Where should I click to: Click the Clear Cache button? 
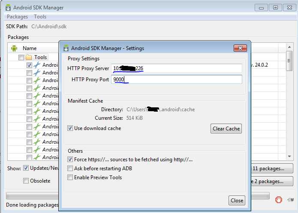click(x=226, y=129)
